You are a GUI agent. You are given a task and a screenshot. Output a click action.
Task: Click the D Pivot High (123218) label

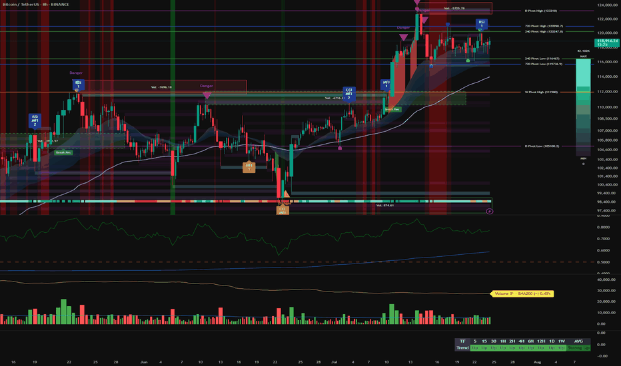click(x=541, y=11)
